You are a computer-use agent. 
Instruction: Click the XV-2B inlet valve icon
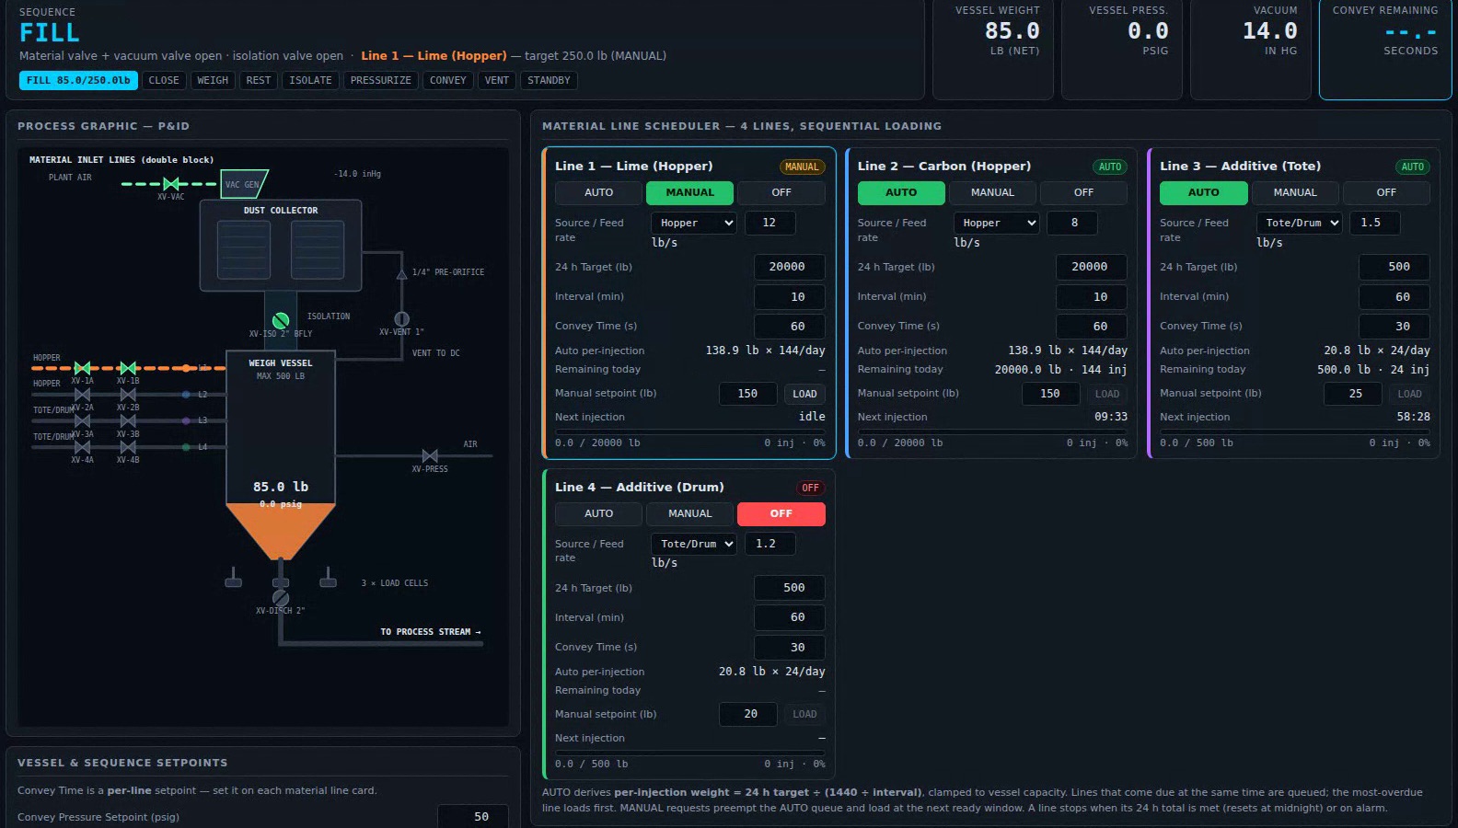128,395
